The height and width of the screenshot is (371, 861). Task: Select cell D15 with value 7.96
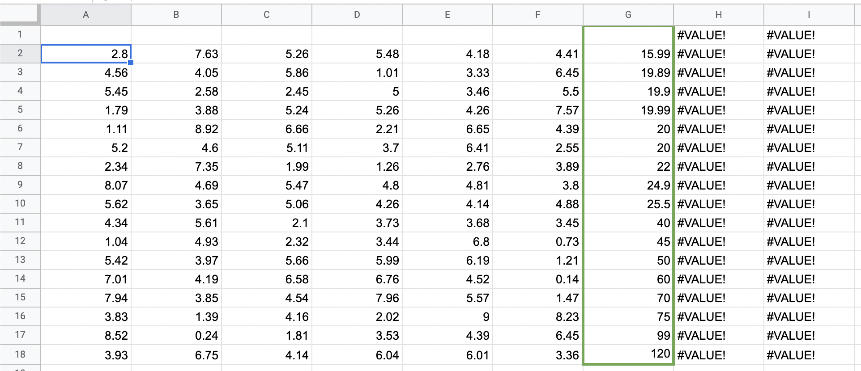point(357,298)
